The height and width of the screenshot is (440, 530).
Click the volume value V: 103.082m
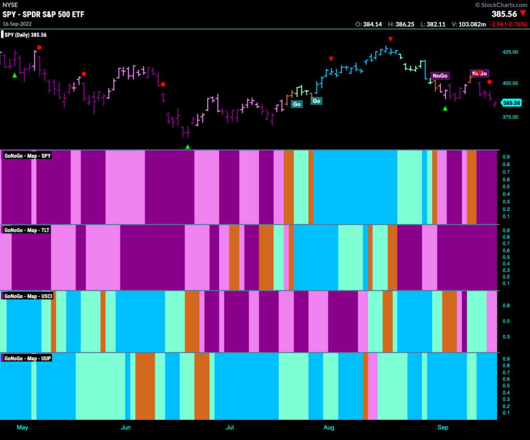pyautogui.click(x=468, y=24)
